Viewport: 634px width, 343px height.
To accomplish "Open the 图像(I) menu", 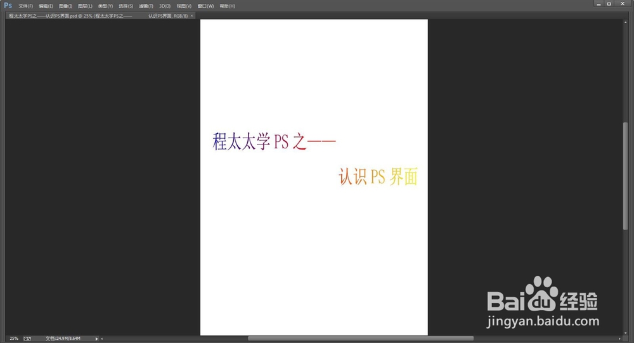I will pyautogui.click(x=65, y=6).
